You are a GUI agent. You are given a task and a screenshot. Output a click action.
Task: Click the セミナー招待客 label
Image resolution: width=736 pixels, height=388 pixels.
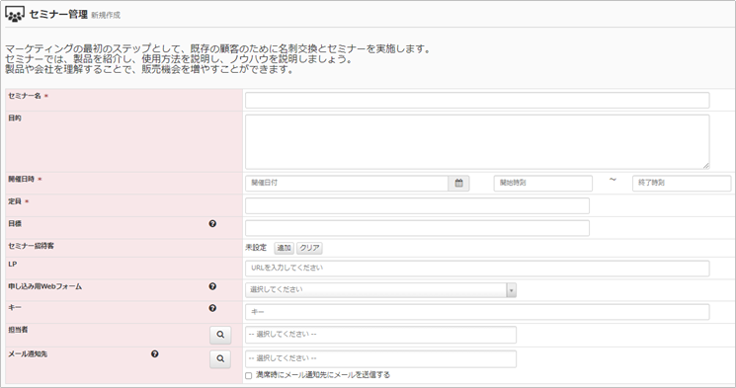coord(31,246)
